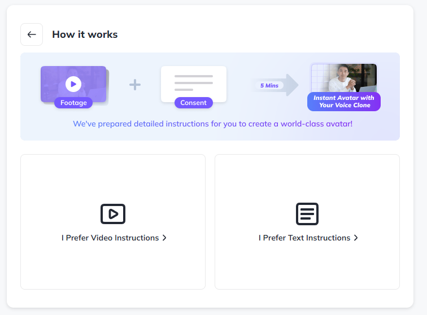Click the plus sign between Footage and Consent
The image size is (427, 315).
[x=135, y=85]
